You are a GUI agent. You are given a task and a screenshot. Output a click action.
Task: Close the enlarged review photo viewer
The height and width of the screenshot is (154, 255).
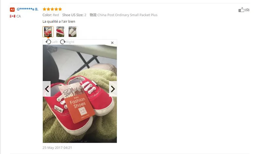click(112, 43)
